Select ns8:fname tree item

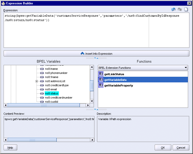[x=51, y=77]
